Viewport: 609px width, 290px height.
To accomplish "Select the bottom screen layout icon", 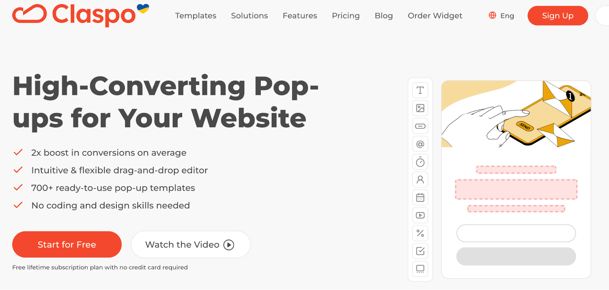I will 420,269.
